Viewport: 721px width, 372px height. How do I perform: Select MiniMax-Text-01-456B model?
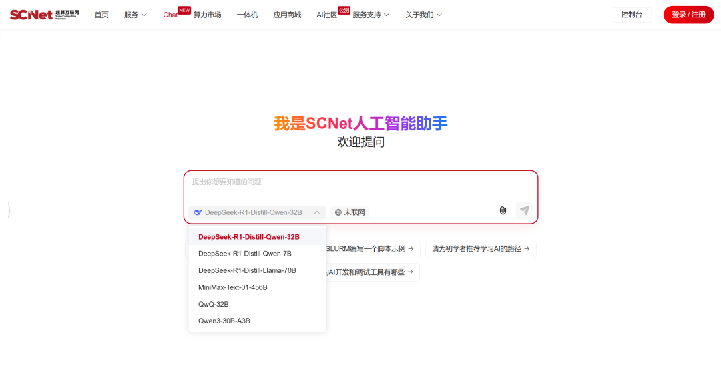[x=258, y=287]
